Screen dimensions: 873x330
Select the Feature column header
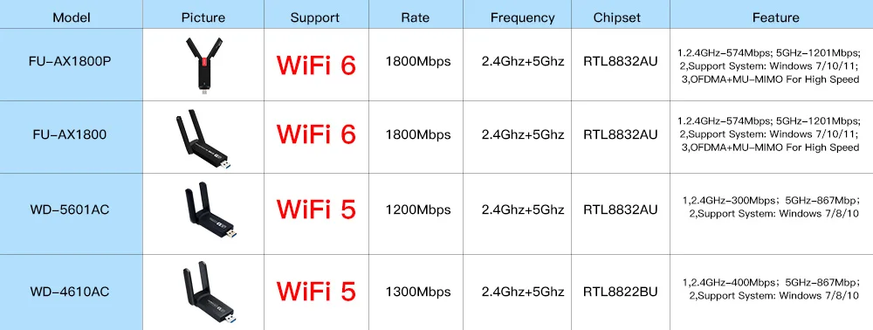pyautogui.click(x=775, y=17)
